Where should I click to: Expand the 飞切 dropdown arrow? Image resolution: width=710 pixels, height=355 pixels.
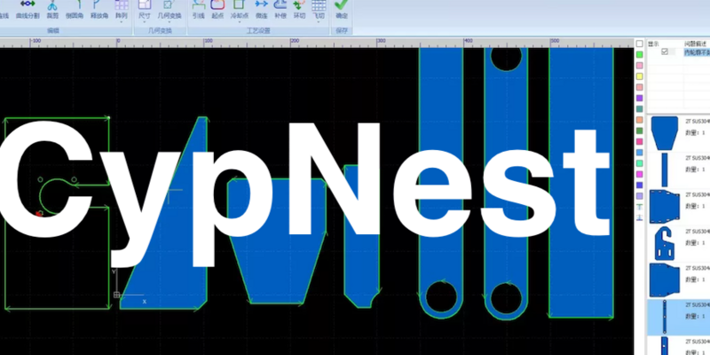click(319, 21)
